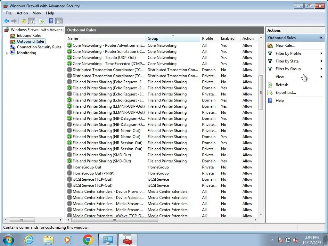This screenshot has width=328, height=246.
Task: Open the Filter by State submenu arrow
Action: coord(321,61)
